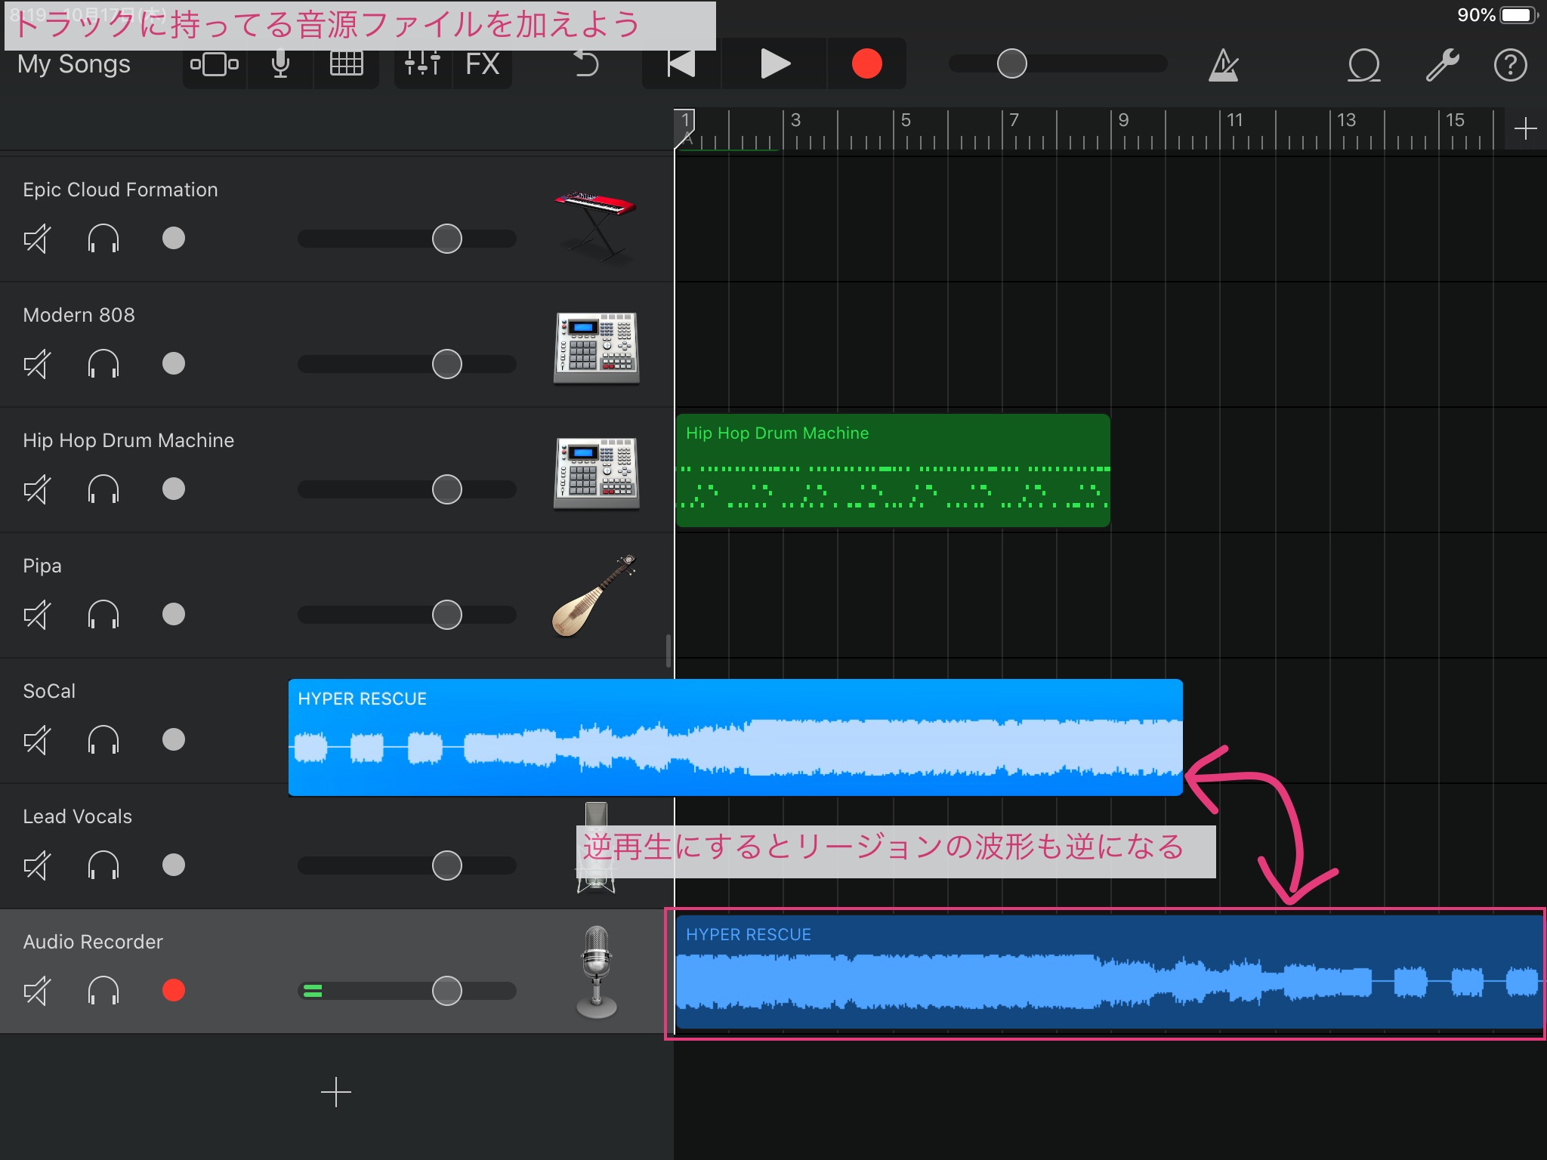This screenshot has height=1160, width=1547.
Task: Add a new track with plus button
Action: 336,1093
